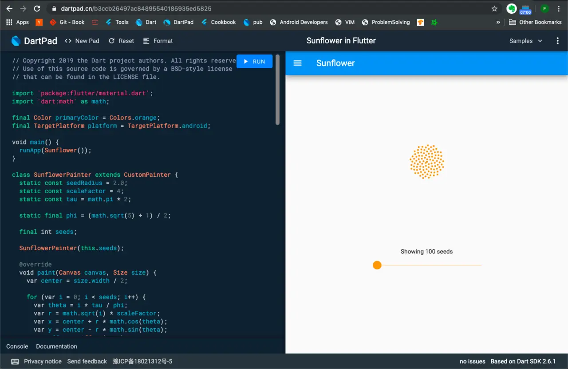Open the Cookbook bookmark
Screen dimensions: 568x369
(x=218, y=22)
